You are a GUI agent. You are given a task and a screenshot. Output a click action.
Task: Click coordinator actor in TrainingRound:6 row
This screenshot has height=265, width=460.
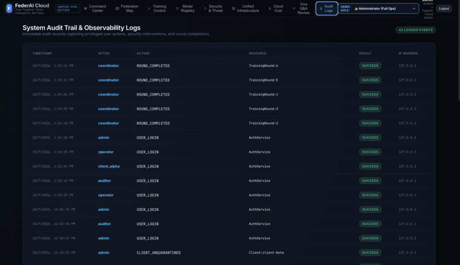point(108,66)
